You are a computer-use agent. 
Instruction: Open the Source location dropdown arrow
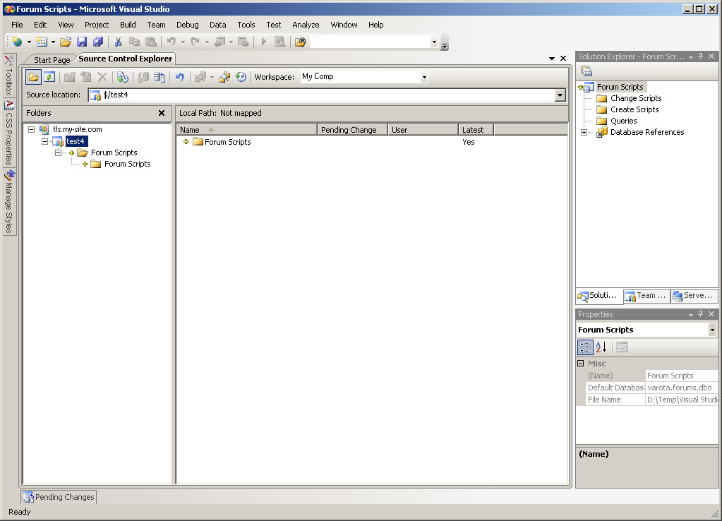560,95
